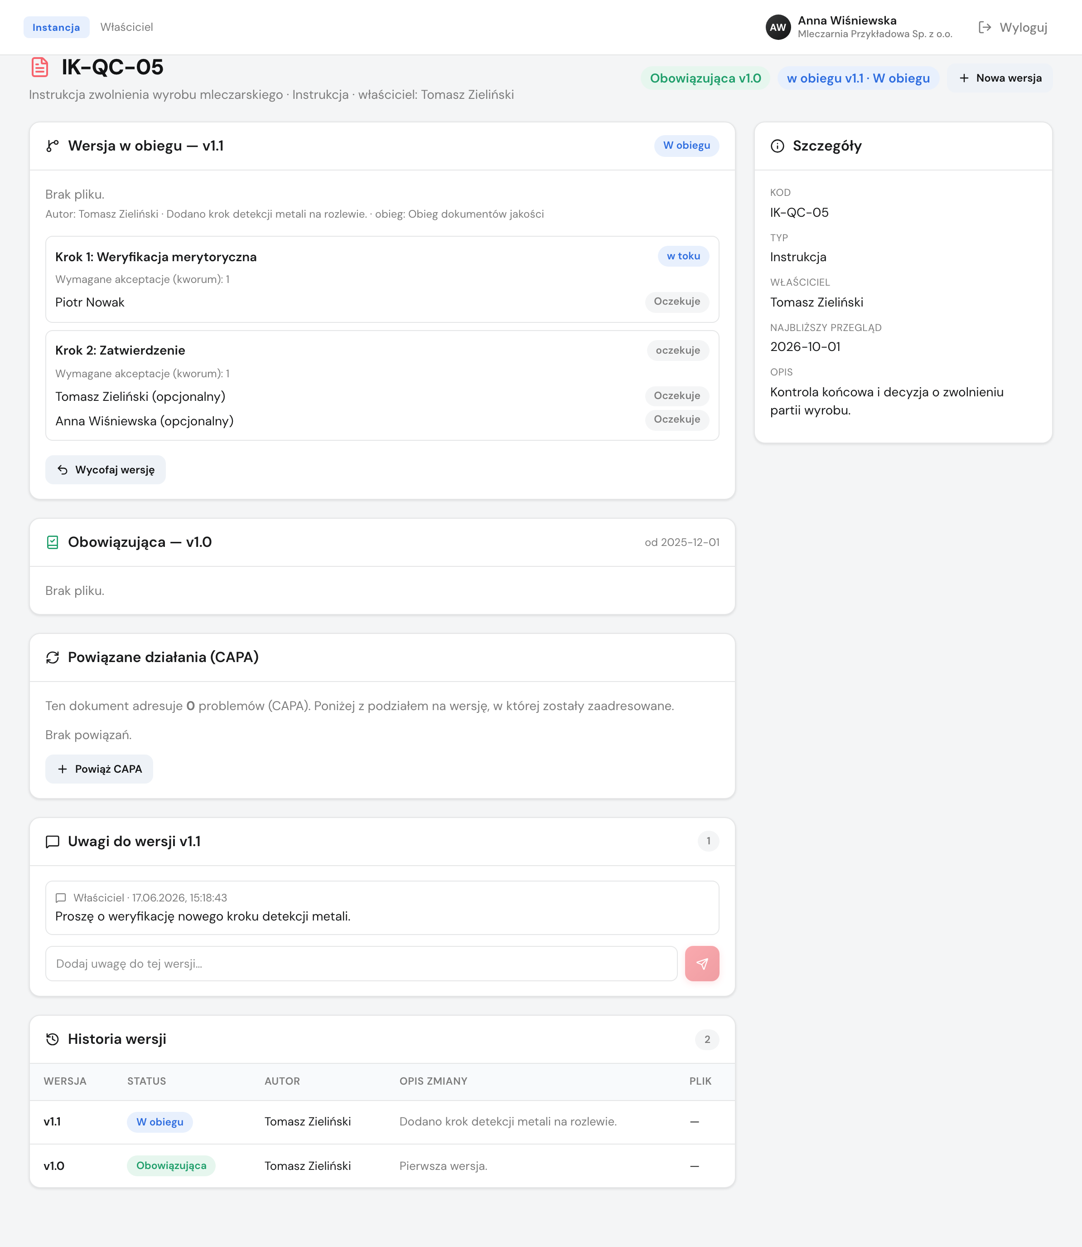1082x1247 pixels.
Task: Click Anna Wiśniewska (opcjonalny) approver
Action: 144,421
